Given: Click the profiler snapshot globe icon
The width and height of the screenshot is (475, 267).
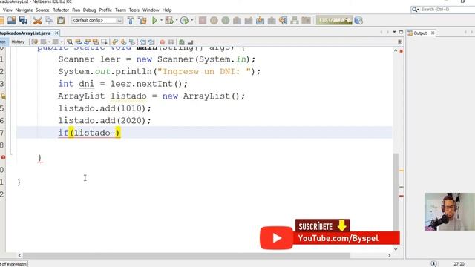Looking at the screenshot, I should pos(358,20).
